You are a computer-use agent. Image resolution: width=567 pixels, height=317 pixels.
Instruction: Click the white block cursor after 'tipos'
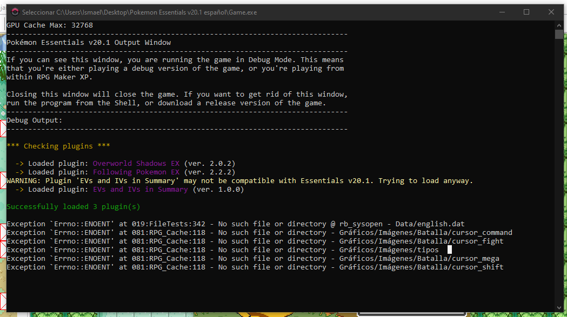(x=449, y=250)
